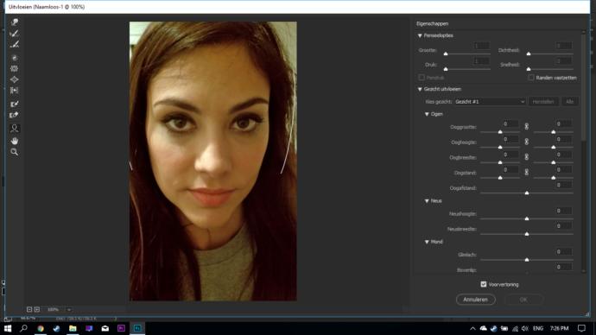Viewport: 596px width, 335px height.
Task: Click the OK button
Action: click(523, 300)
